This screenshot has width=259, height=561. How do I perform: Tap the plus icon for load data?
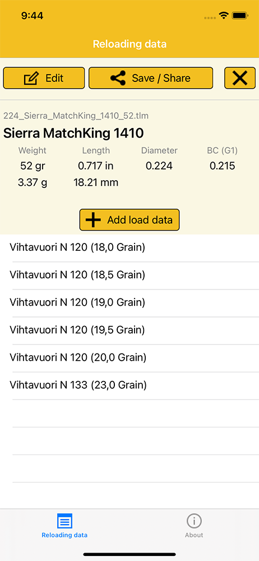click(94, 220)
